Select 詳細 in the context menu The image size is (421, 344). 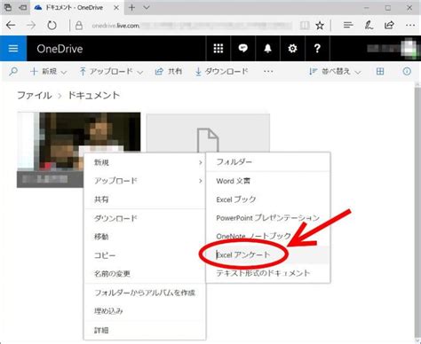(145, 331)
